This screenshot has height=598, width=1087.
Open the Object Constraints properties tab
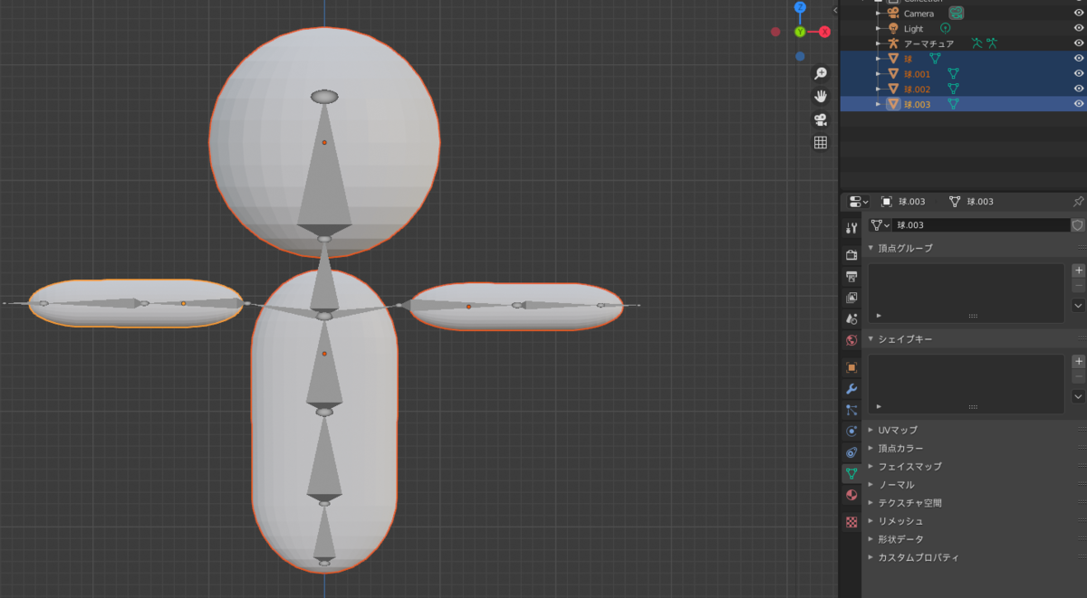(851, 452)
